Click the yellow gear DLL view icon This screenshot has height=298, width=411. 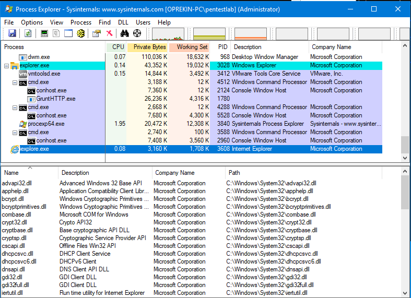[80, 33]
